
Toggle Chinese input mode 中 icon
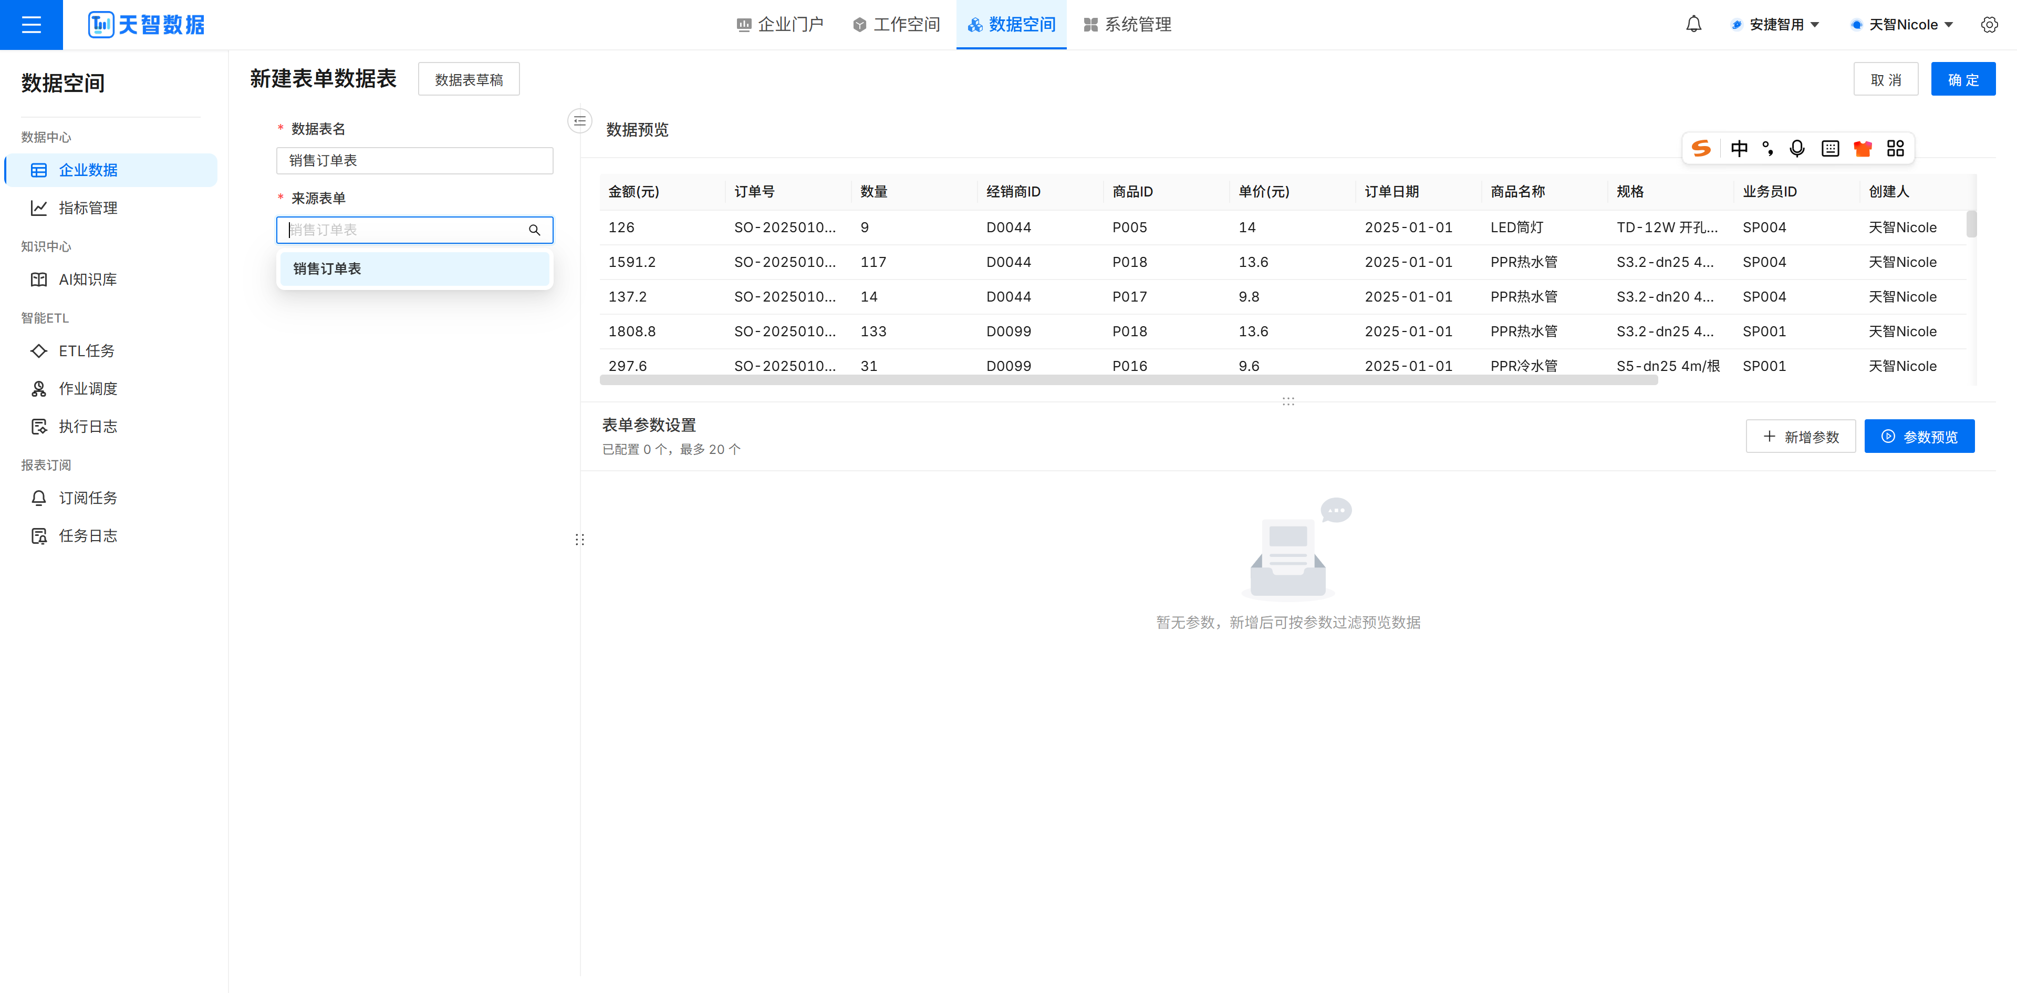[1738, 148]
